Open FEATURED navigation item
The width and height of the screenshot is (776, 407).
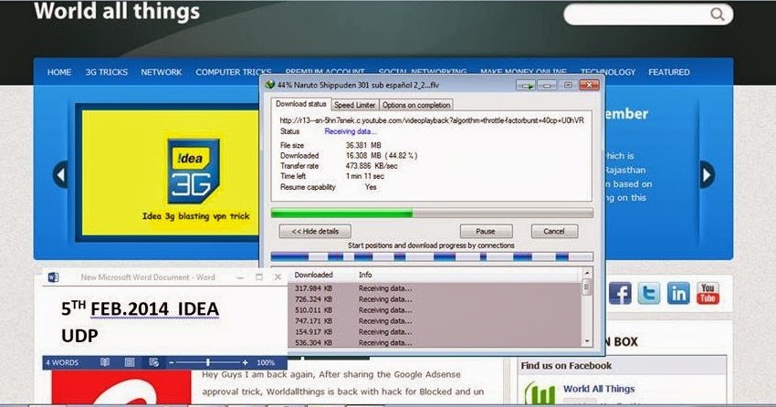click(669, 72)
